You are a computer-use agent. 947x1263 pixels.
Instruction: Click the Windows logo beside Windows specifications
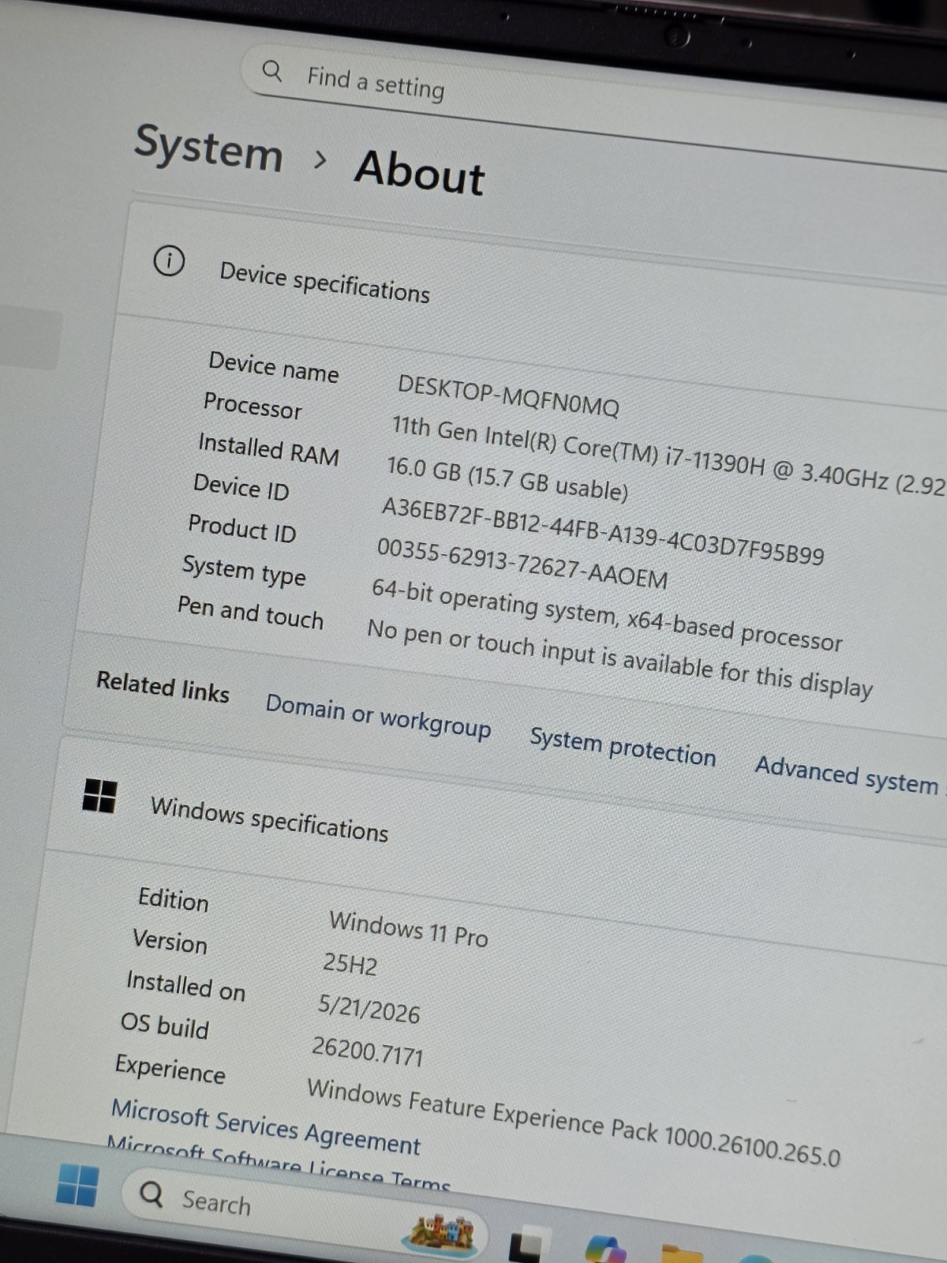[99, 796]
